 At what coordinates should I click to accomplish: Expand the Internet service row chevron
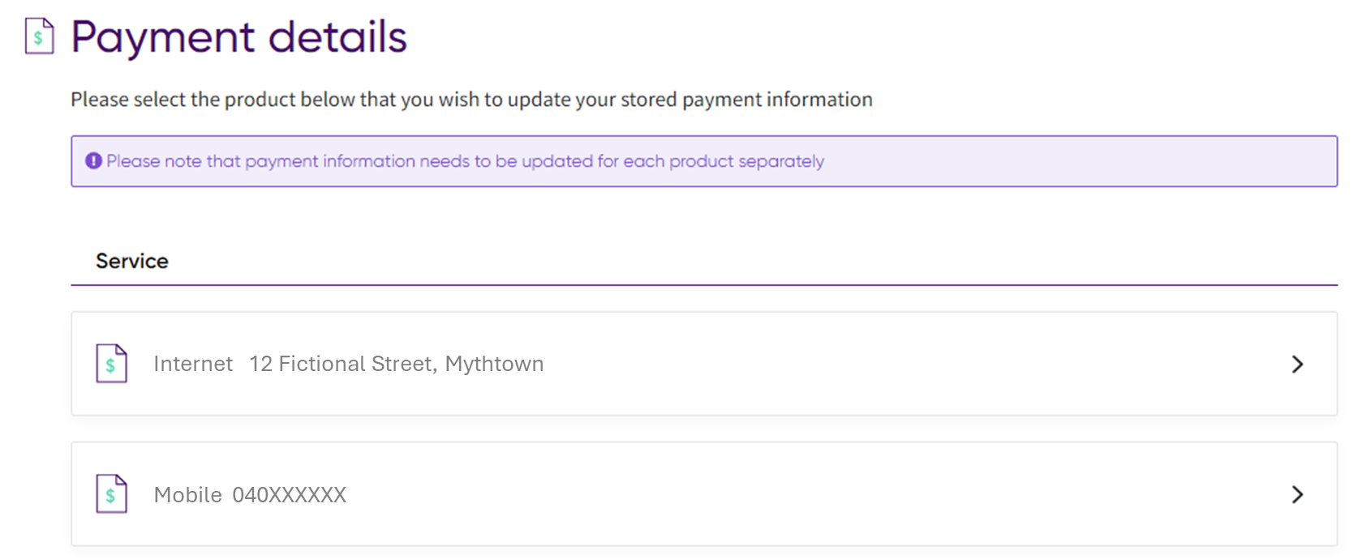pos(1297,365)
